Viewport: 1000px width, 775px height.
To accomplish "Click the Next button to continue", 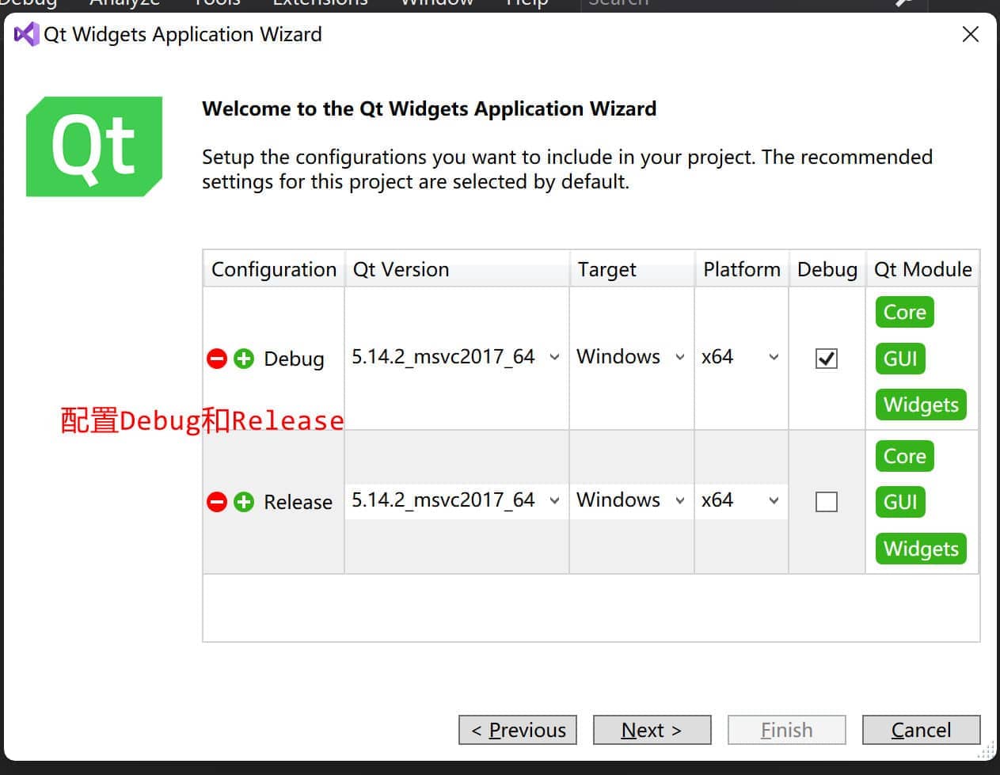I will point(651,730).
